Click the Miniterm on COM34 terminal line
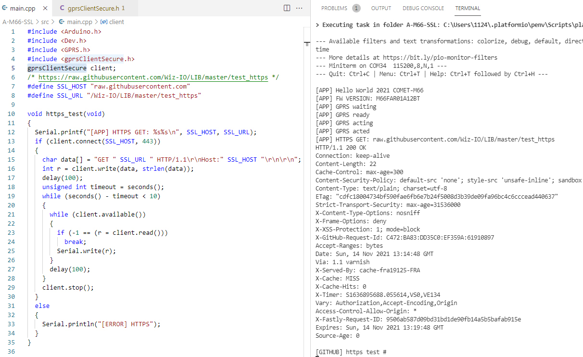 (x=381, y=66)
